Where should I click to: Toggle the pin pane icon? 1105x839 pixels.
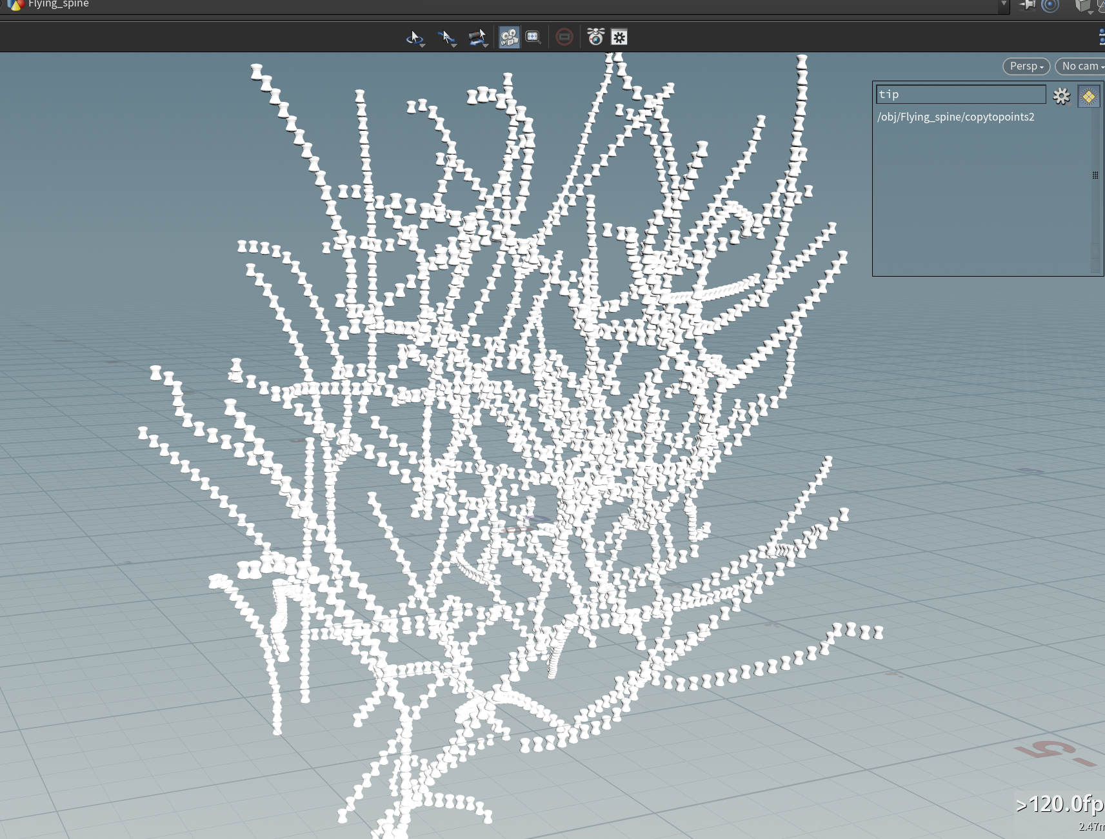1027,5
